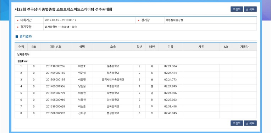Click the record 02:31.418
Screen dimensions: 271x133
170,107
